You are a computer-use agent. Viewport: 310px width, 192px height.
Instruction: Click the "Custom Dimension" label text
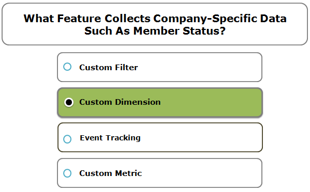[x=120, y=102]
